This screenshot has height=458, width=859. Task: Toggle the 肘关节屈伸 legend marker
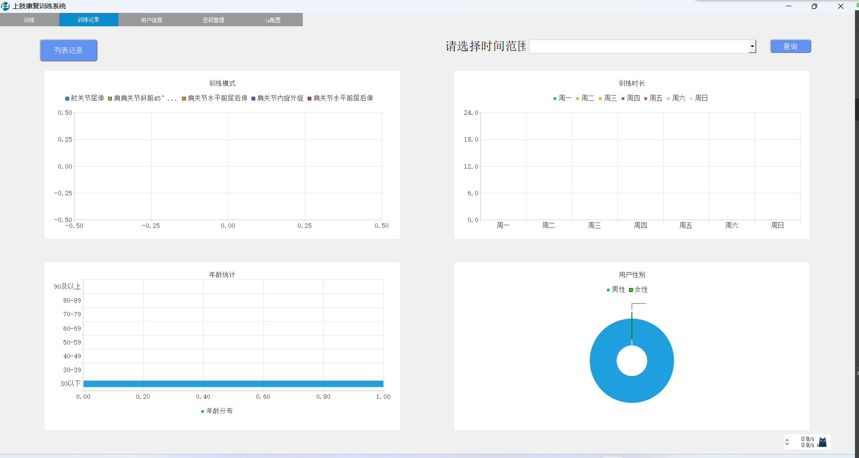(67, 98)
